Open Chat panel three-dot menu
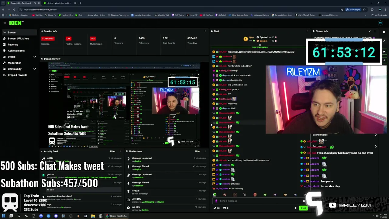Image resolution: width=389 pixels, height=219 pixels. 307,31
